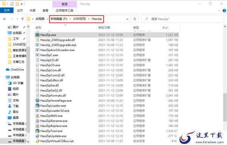Open OneDrive in the navigation pane
This screenshot has height=145, width=227.
[15, 69]
